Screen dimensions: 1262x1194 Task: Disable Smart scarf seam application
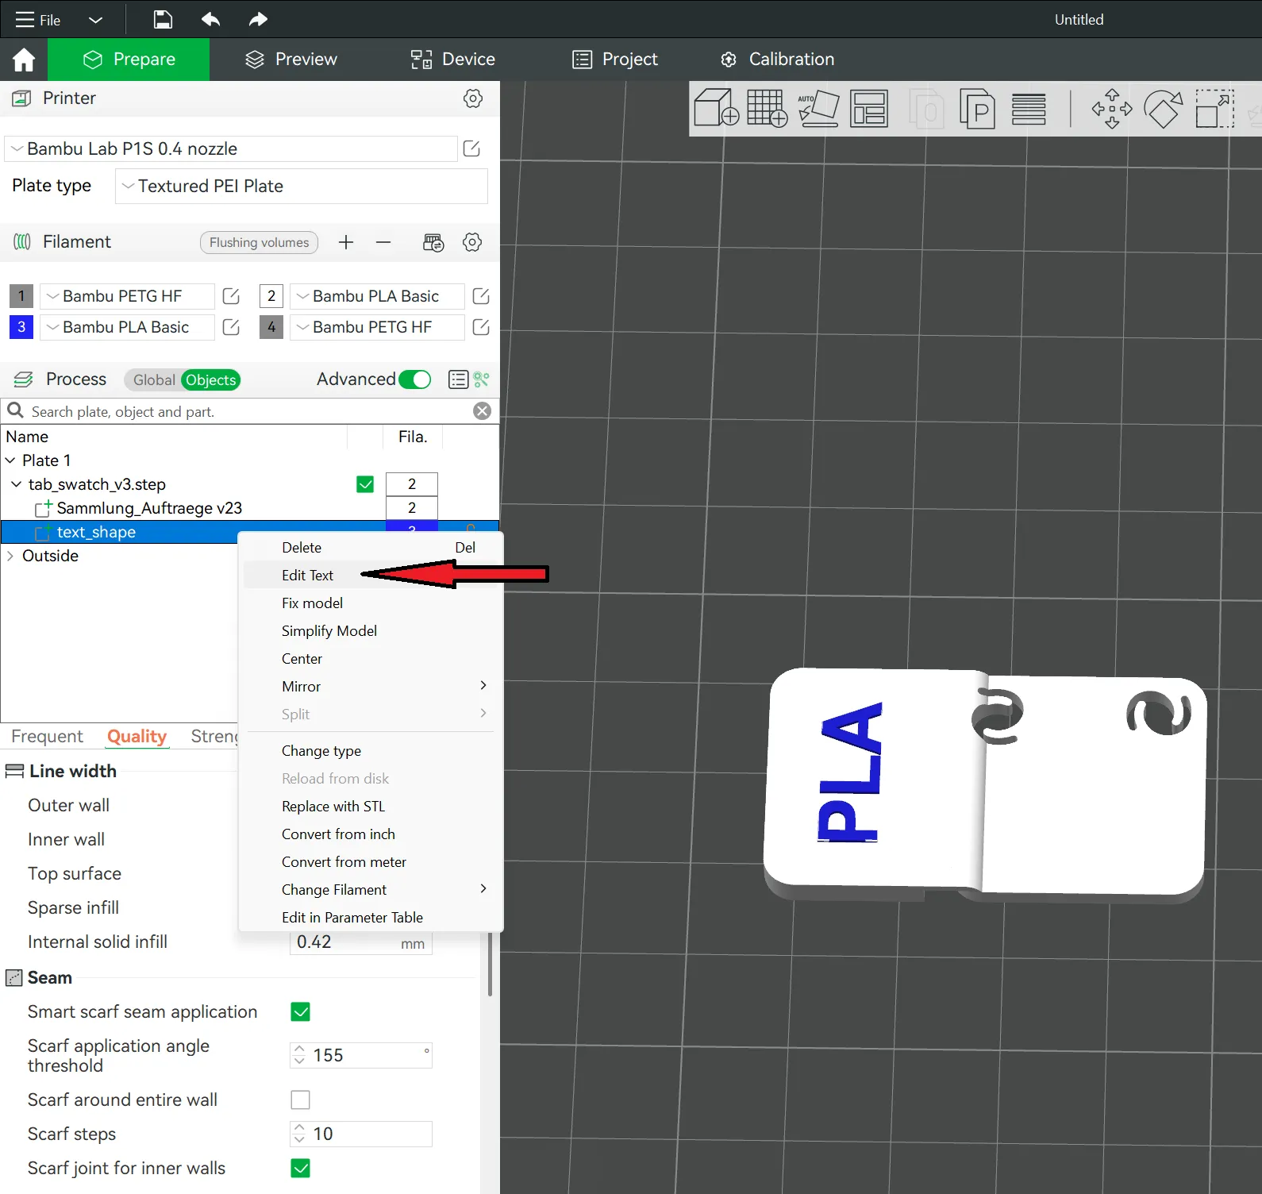point(300,1011)
